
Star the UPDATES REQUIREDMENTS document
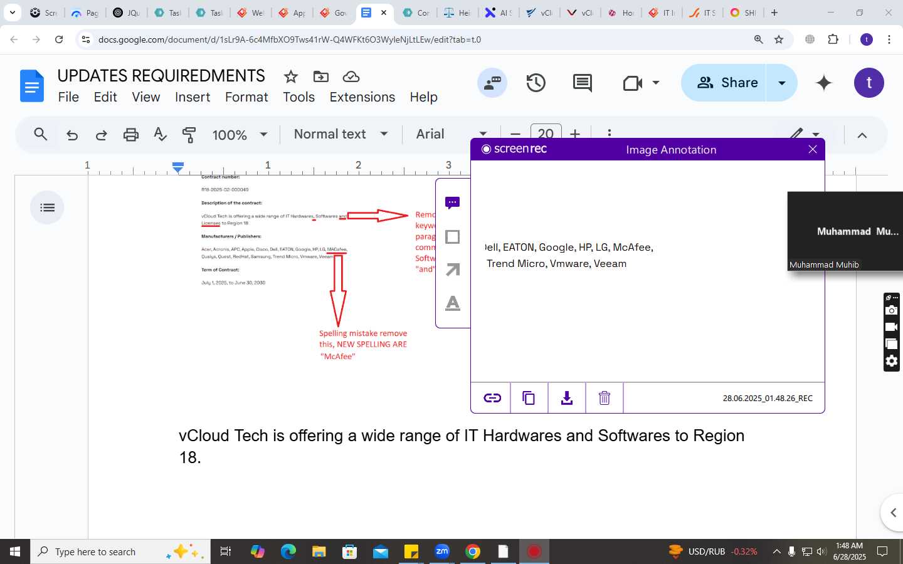pyautogui.click(x=290, y=76)
